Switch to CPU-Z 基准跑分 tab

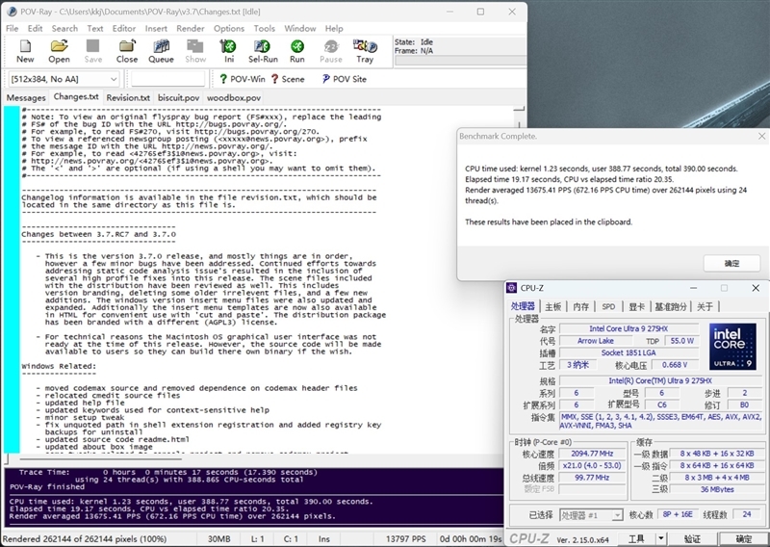(670, 306)
